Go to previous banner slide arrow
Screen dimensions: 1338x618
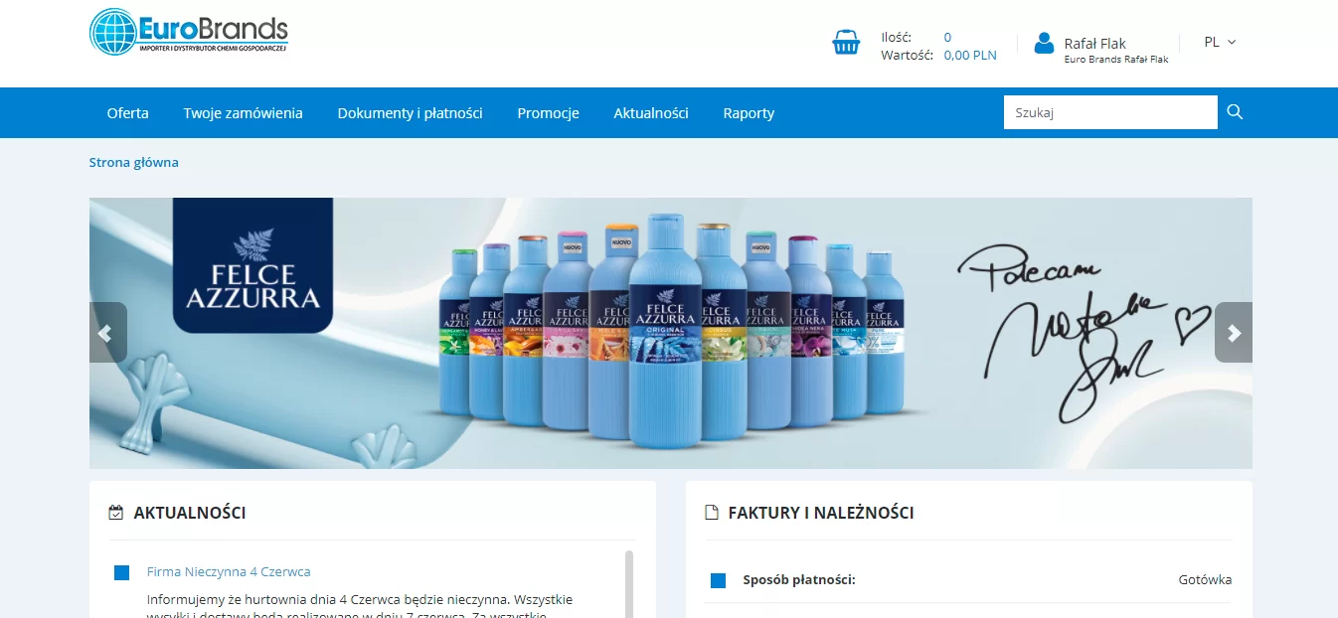pyautogui.click(x=108, y=333)
